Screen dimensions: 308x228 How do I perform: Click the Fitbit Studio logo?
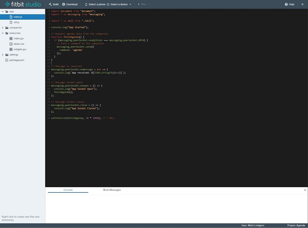pyautogui.click(x=23, y=4)
